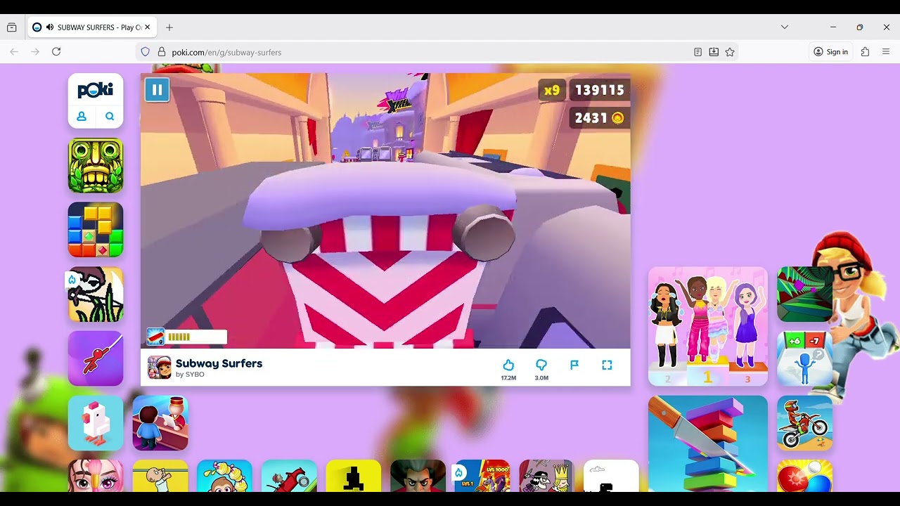Open the Firefox extensions menu
This screenshot has height=506, width=900.
(865, 51)
